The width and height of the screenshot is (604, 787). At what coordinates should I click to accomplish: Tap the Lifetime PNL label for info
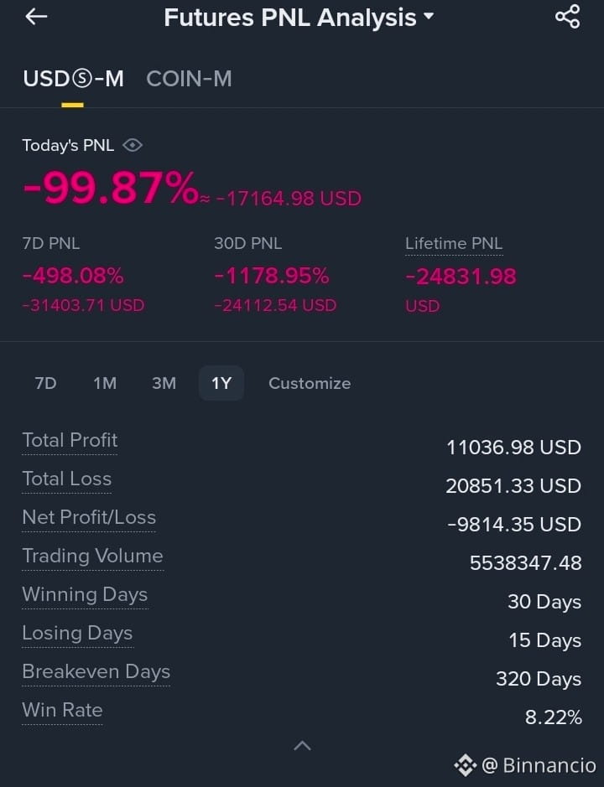tap(454, 243)
